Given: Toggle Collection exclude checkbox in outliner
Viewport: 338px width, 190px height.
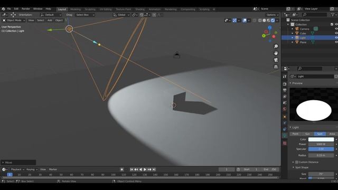Looking at the screenshot, I should tap(332, 24).
